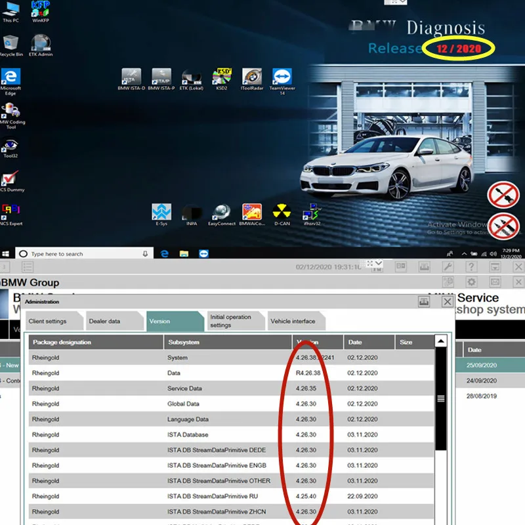Screen dimensions: 525x525
Task: Show hidden system tray icons
Action: pos(464,254)
